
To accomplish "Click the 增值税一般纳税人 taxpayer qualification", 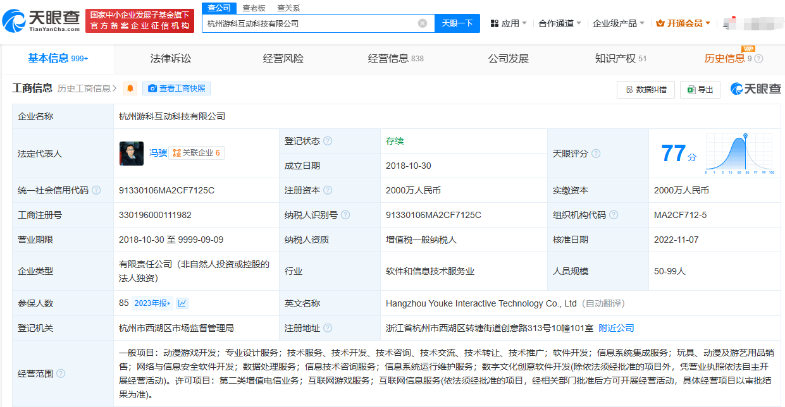I will (421, 240).
